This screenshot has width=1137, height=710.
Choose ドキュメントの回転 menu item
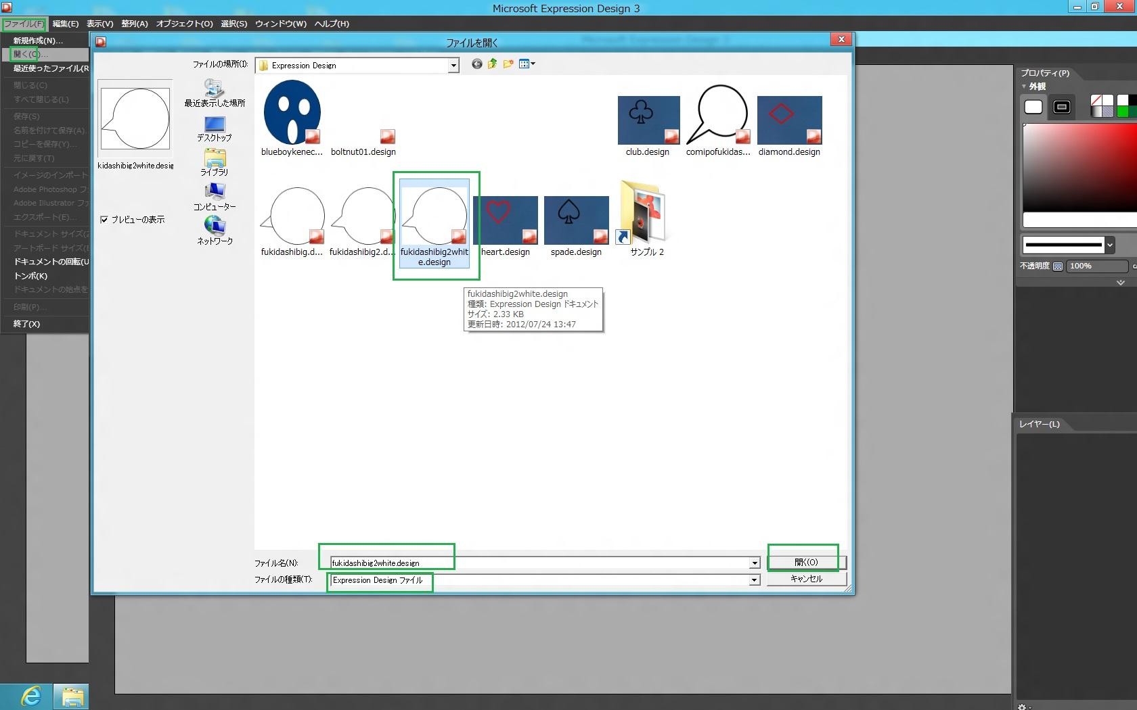point(45,262)
